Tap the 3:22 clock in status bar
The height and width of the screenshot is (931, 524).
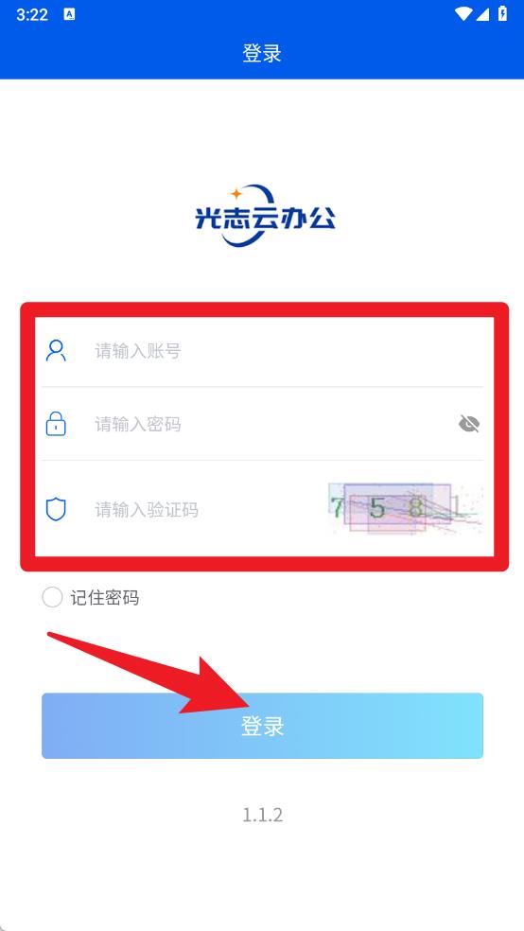pyautogui.click(x=32, y=15)
